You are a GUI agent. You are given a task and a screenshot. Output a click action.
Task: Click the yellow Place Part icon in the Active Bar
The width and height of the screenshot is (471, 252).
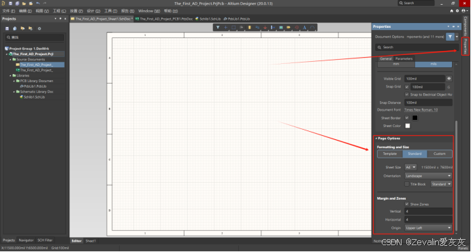coord(249,28)
